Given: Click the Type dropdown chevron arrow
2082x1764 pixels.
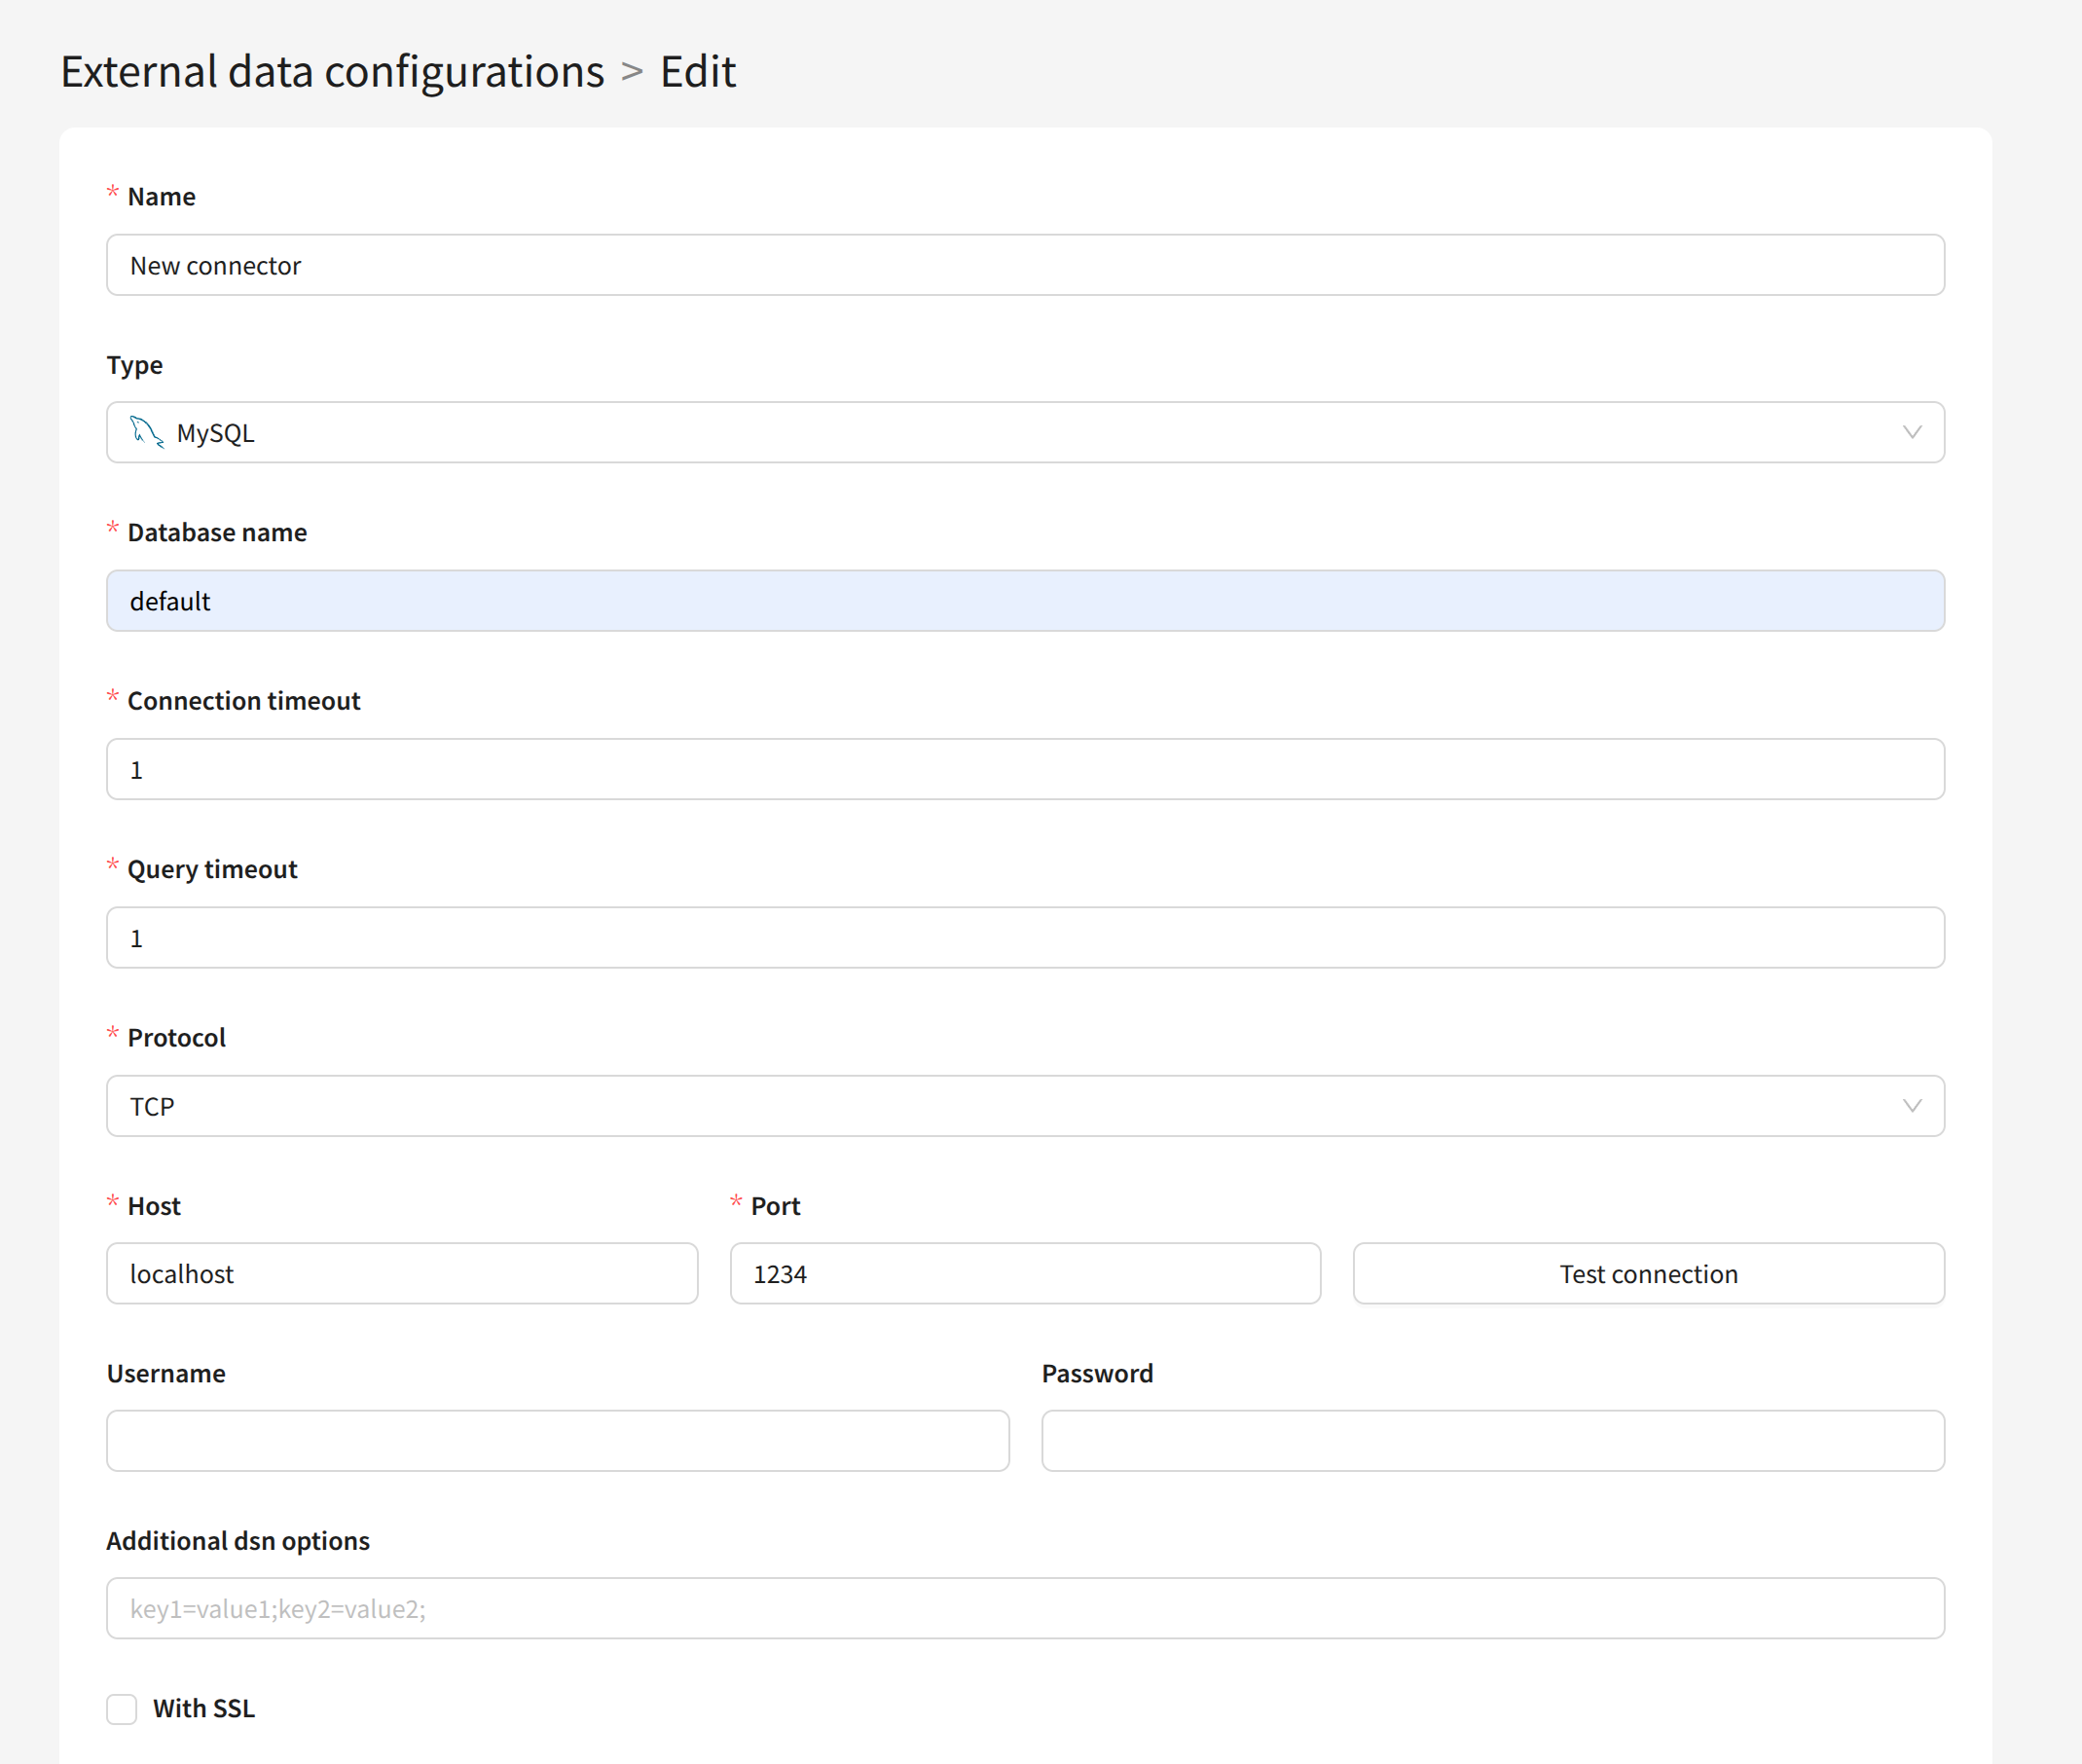Looking at the screenshot, I should (1911, 432).
